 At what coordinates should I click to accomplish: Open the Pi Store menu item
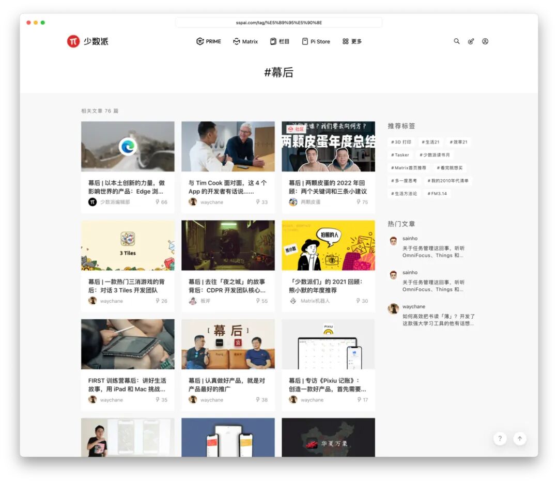[316, 41]
